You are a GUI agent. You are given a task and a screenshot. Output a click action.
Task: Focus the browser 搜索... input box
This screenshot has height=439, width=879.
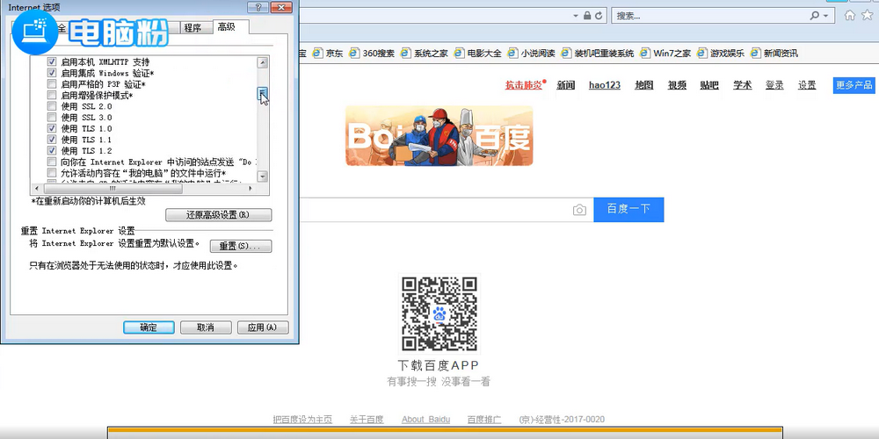(x=709, y=16)
